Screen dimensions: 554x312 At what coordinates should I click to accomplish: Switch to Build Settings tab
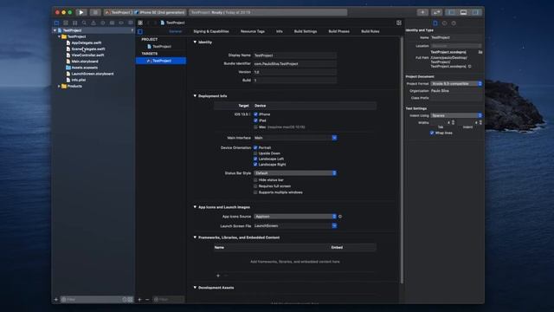click(x=306, y=31)
